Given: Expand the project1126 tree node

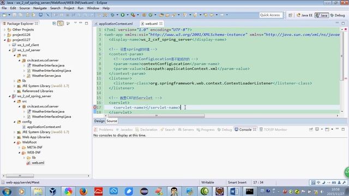Looking at the screenshot, I should point(5,35).
